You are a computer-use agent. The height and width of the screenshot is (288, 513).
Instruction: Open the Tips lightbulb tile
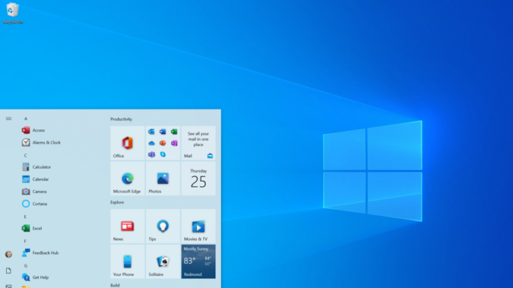[x=163, y=226]
